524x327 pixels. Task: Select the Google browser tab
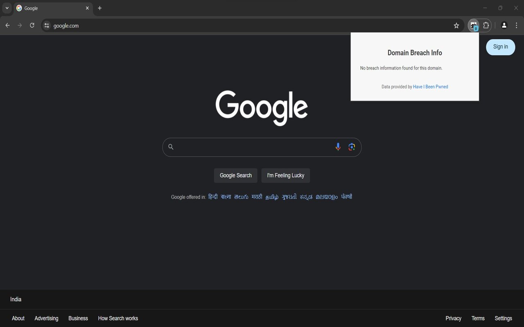point(53,8)
